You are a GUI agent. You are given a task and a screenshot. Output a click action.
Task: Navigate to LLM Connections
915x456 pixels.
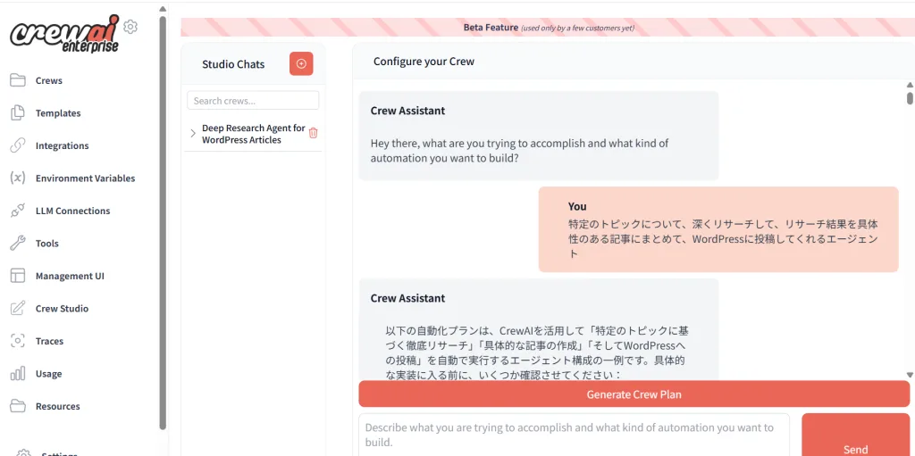[x=73, y=211]
